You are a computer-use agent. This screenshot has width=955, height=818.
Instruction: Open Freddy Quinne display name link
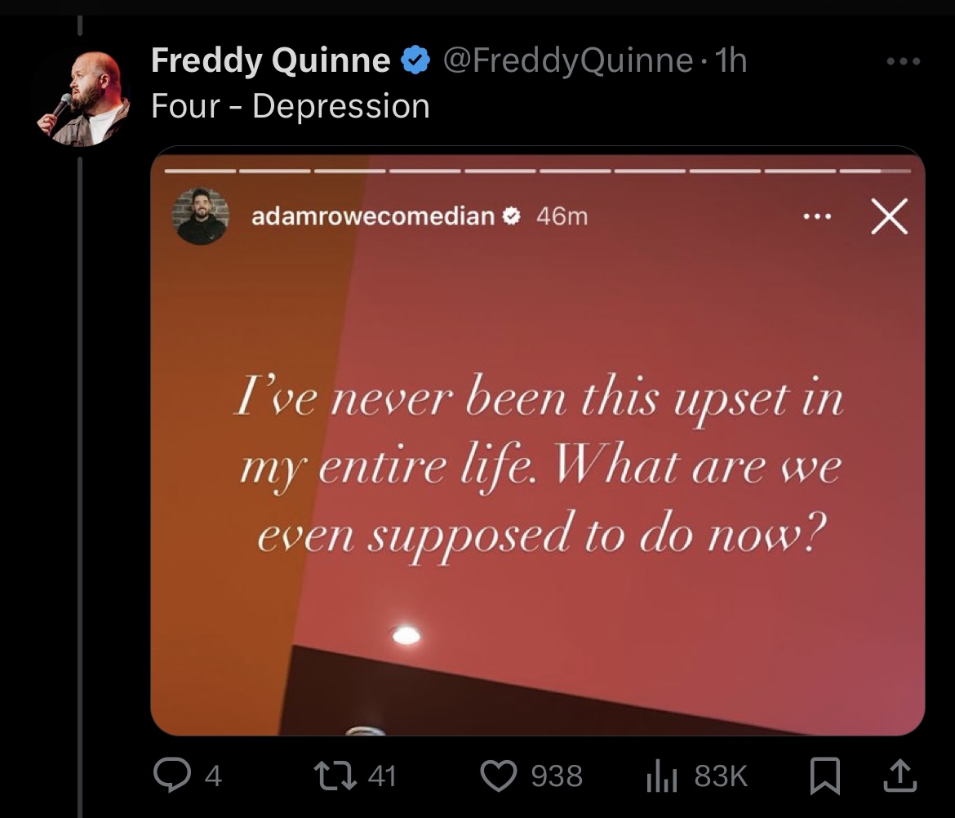pos(270,60)
